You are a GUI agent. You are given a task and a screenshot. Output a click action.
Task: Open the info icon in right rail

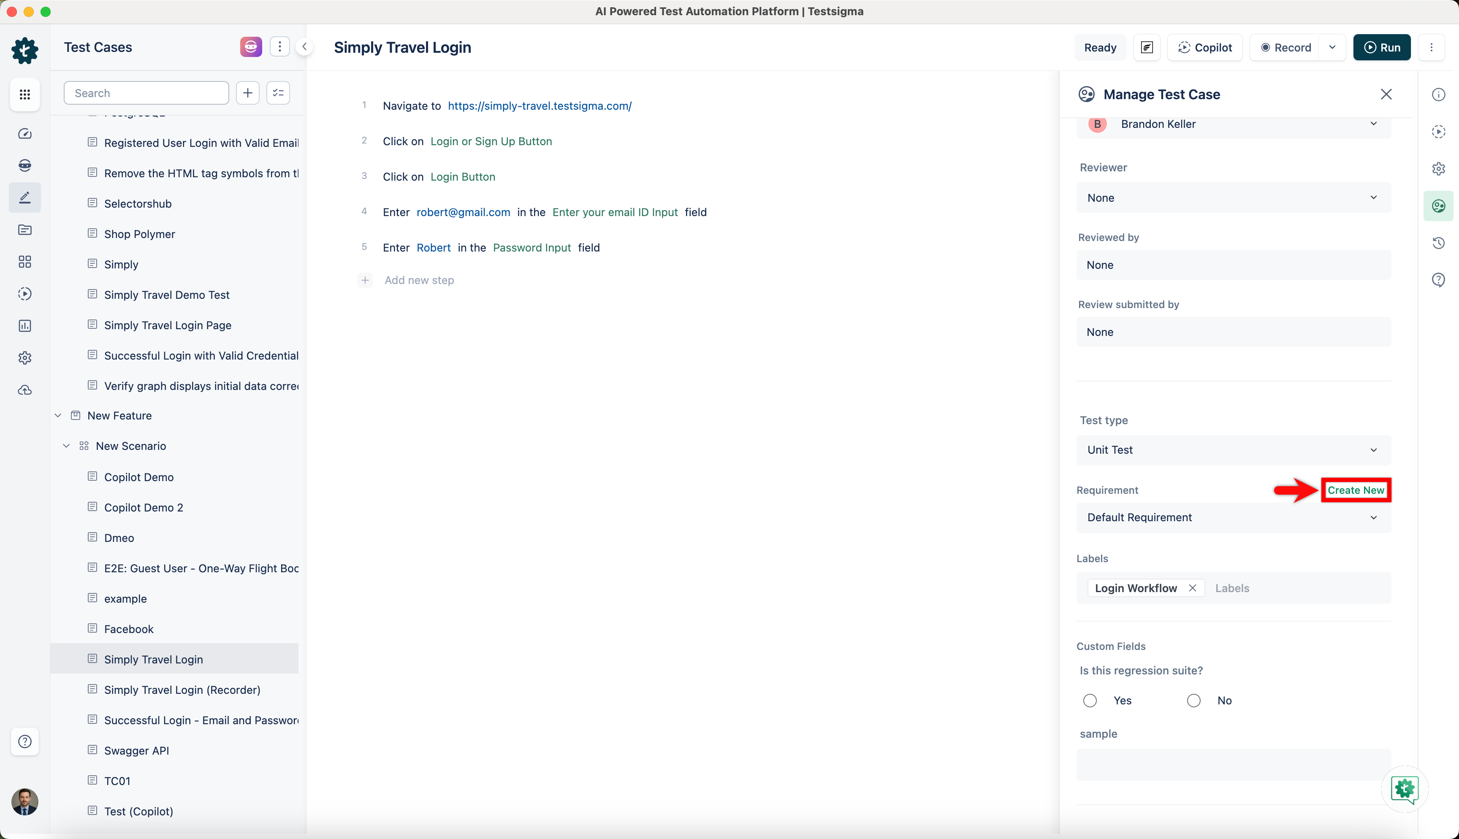tap(1439, 95)
